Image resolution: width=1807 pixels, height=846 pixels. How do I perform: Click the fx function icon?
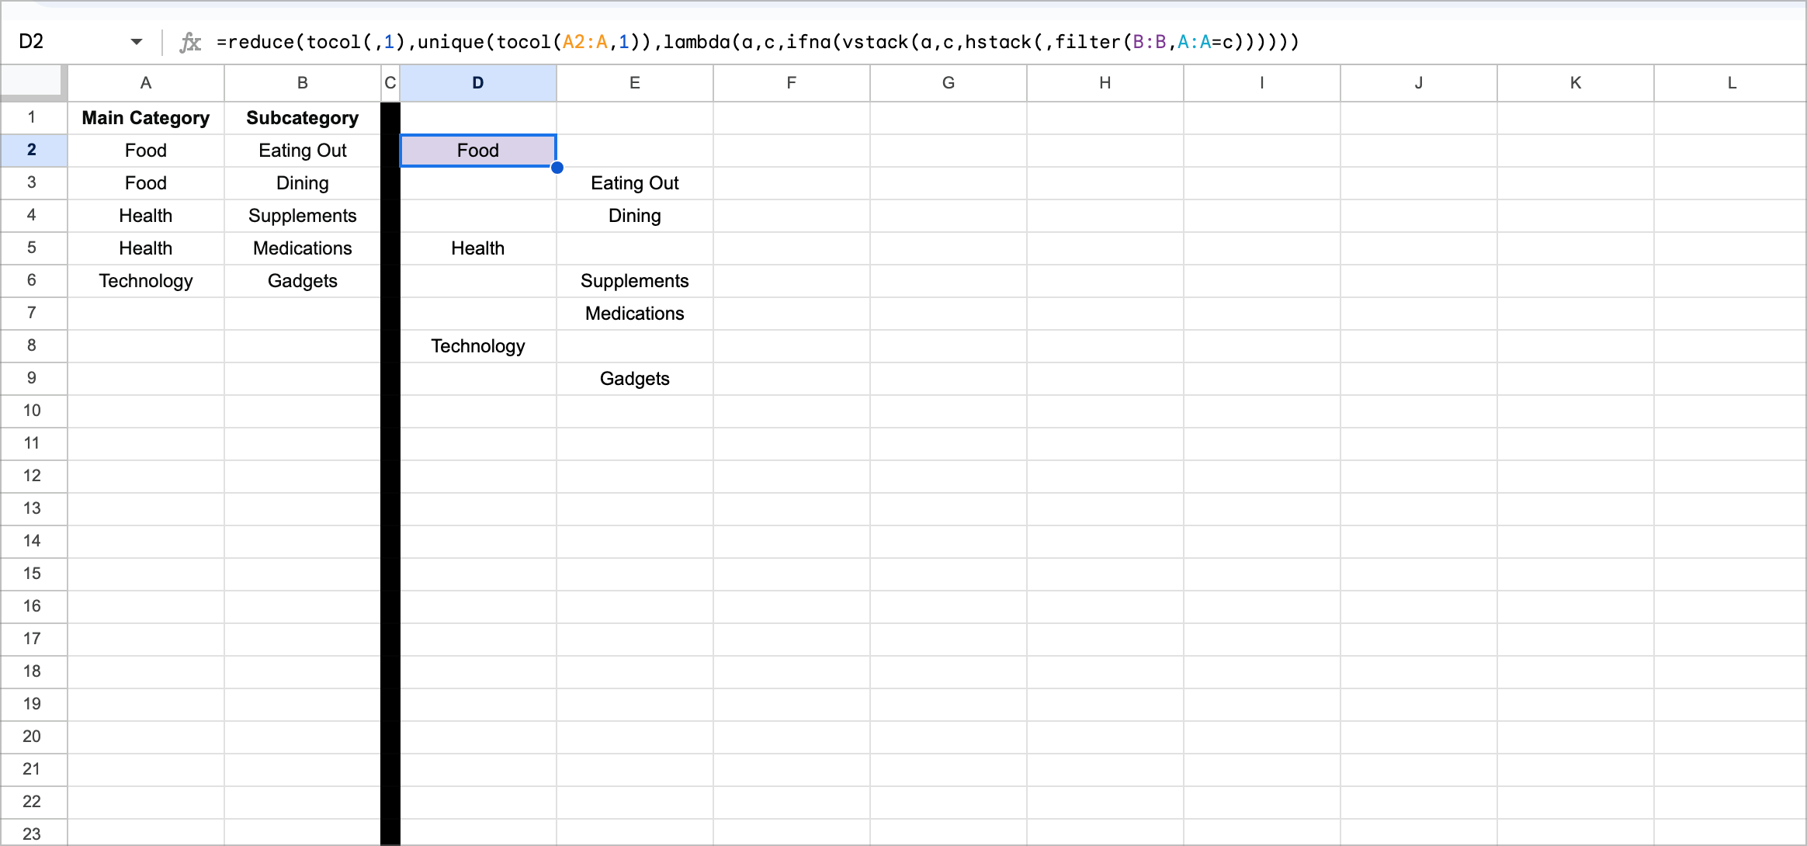(190, 42)
